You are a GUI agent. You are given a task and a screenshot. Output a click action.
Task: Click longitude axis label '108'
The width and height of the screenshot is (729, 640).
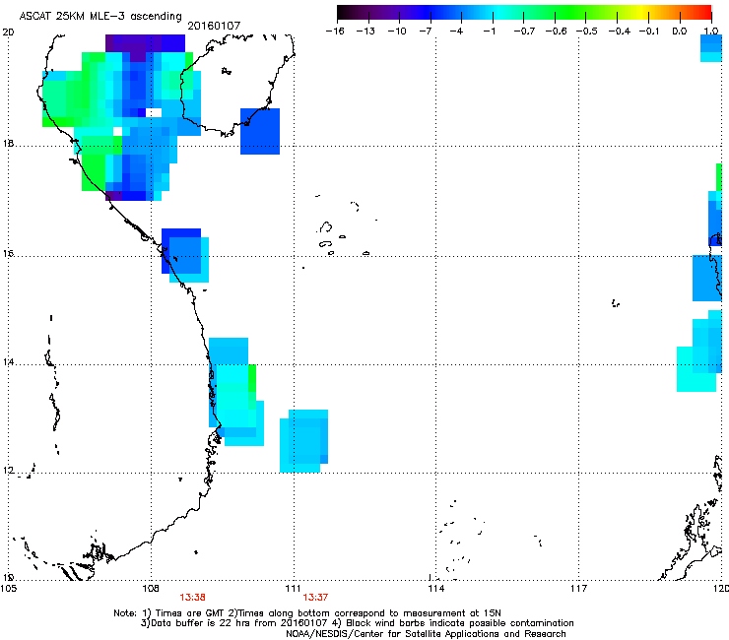(x=151, y=589)
